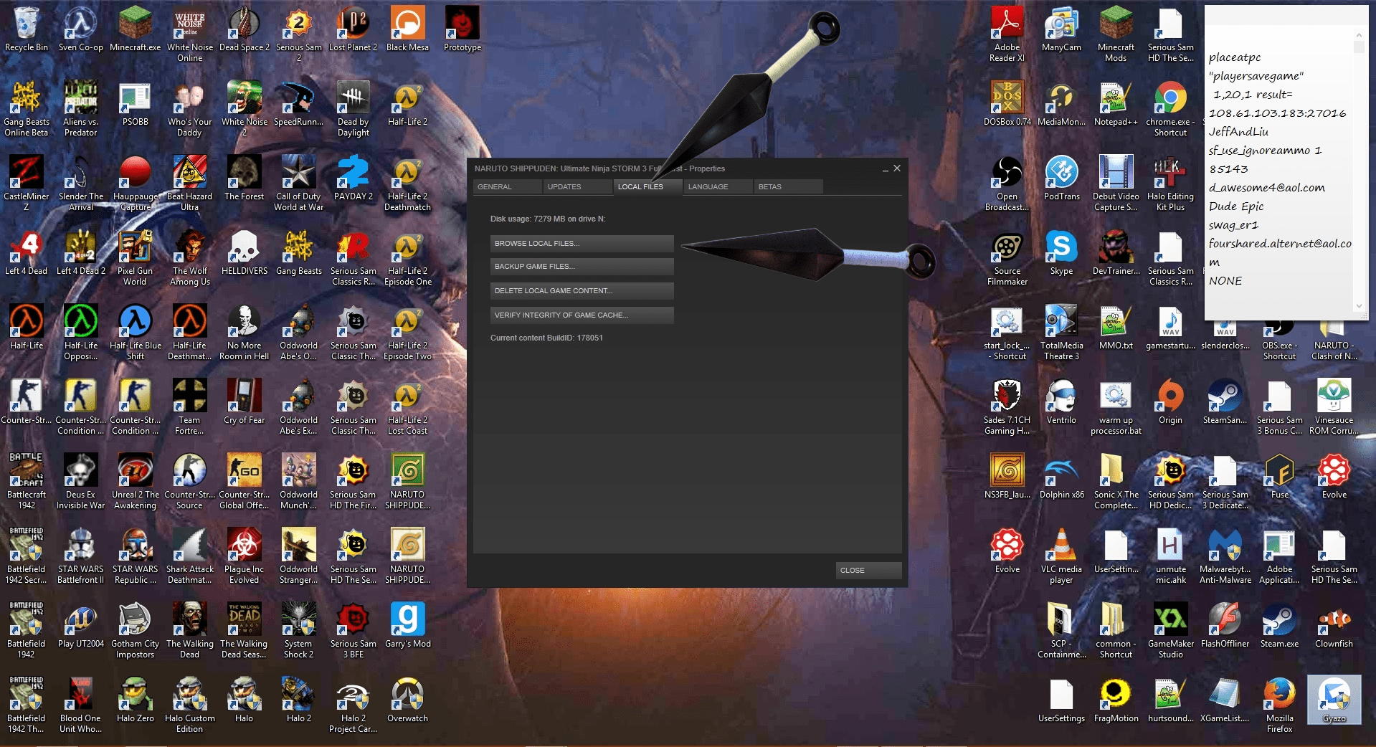Select the Minecraft.exe desktop icon
The height and width of the screenshot is (747, 1376).
point(136,29)
